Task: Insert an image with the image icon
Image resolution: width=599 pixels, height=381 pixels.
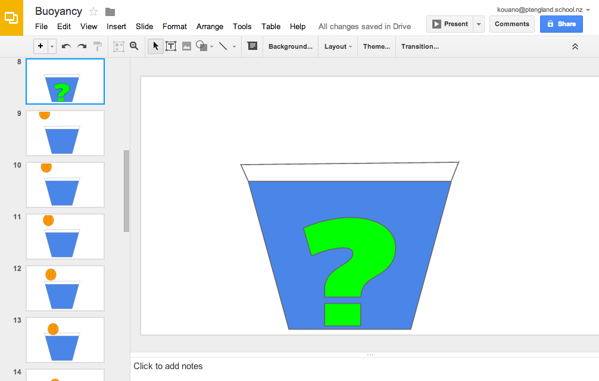Action: pyautogui.click(x=186, y=46)
